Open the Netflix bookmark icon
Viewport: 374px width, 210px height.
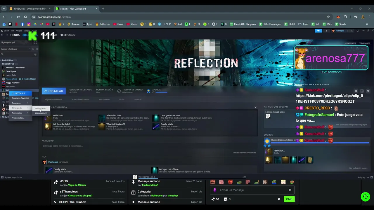pyautogui.click(x=16, y=24)
